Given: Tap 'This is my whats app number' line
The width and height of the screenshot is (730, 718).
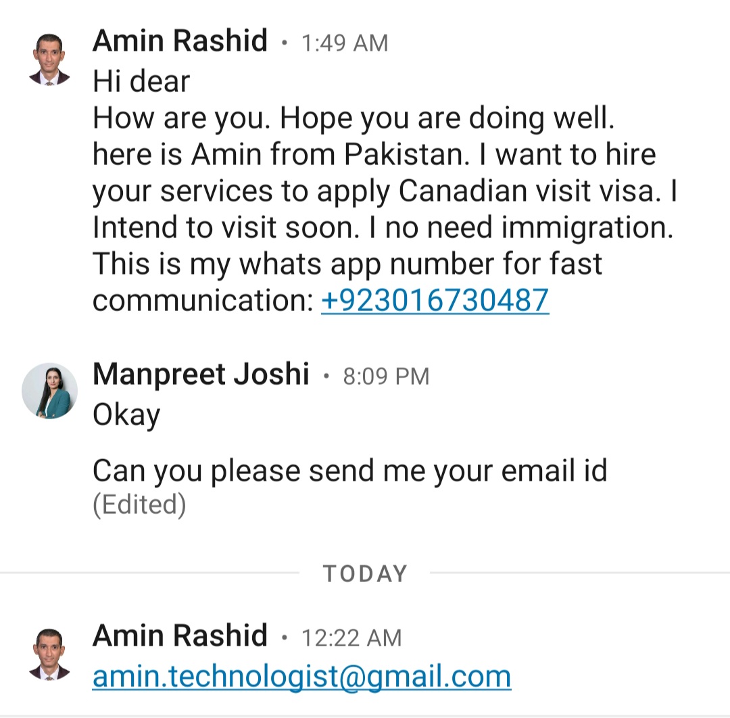Looking at the screenshot, I should [347, 264].
